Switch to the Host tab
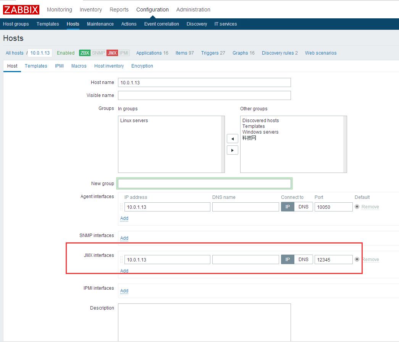Image resolution: width=399 pixels, height=342 pixels. tap(12, 66)
